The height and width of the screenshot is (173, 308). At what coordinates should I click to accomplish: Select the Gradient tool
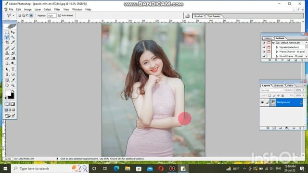pyautogui.click(x=13, y=59)
